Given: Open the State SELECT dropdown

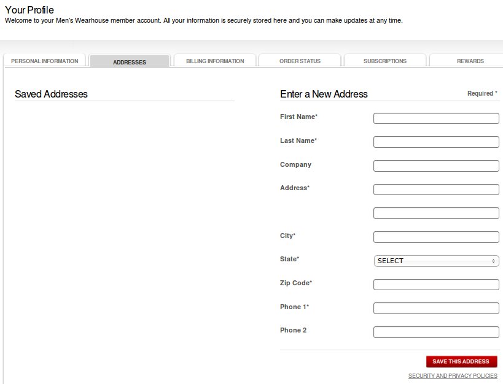Looking at the screenshot, I should [436, 261].
